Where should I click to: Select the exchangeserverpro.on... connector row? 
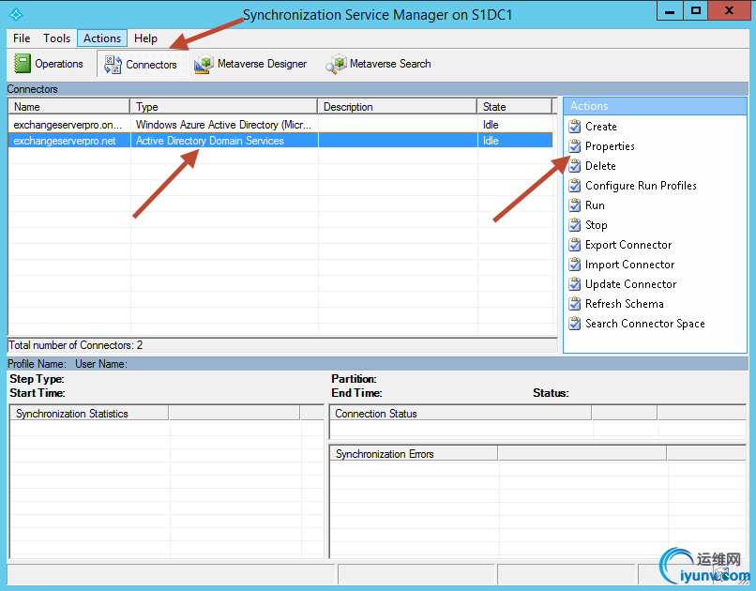280,125
